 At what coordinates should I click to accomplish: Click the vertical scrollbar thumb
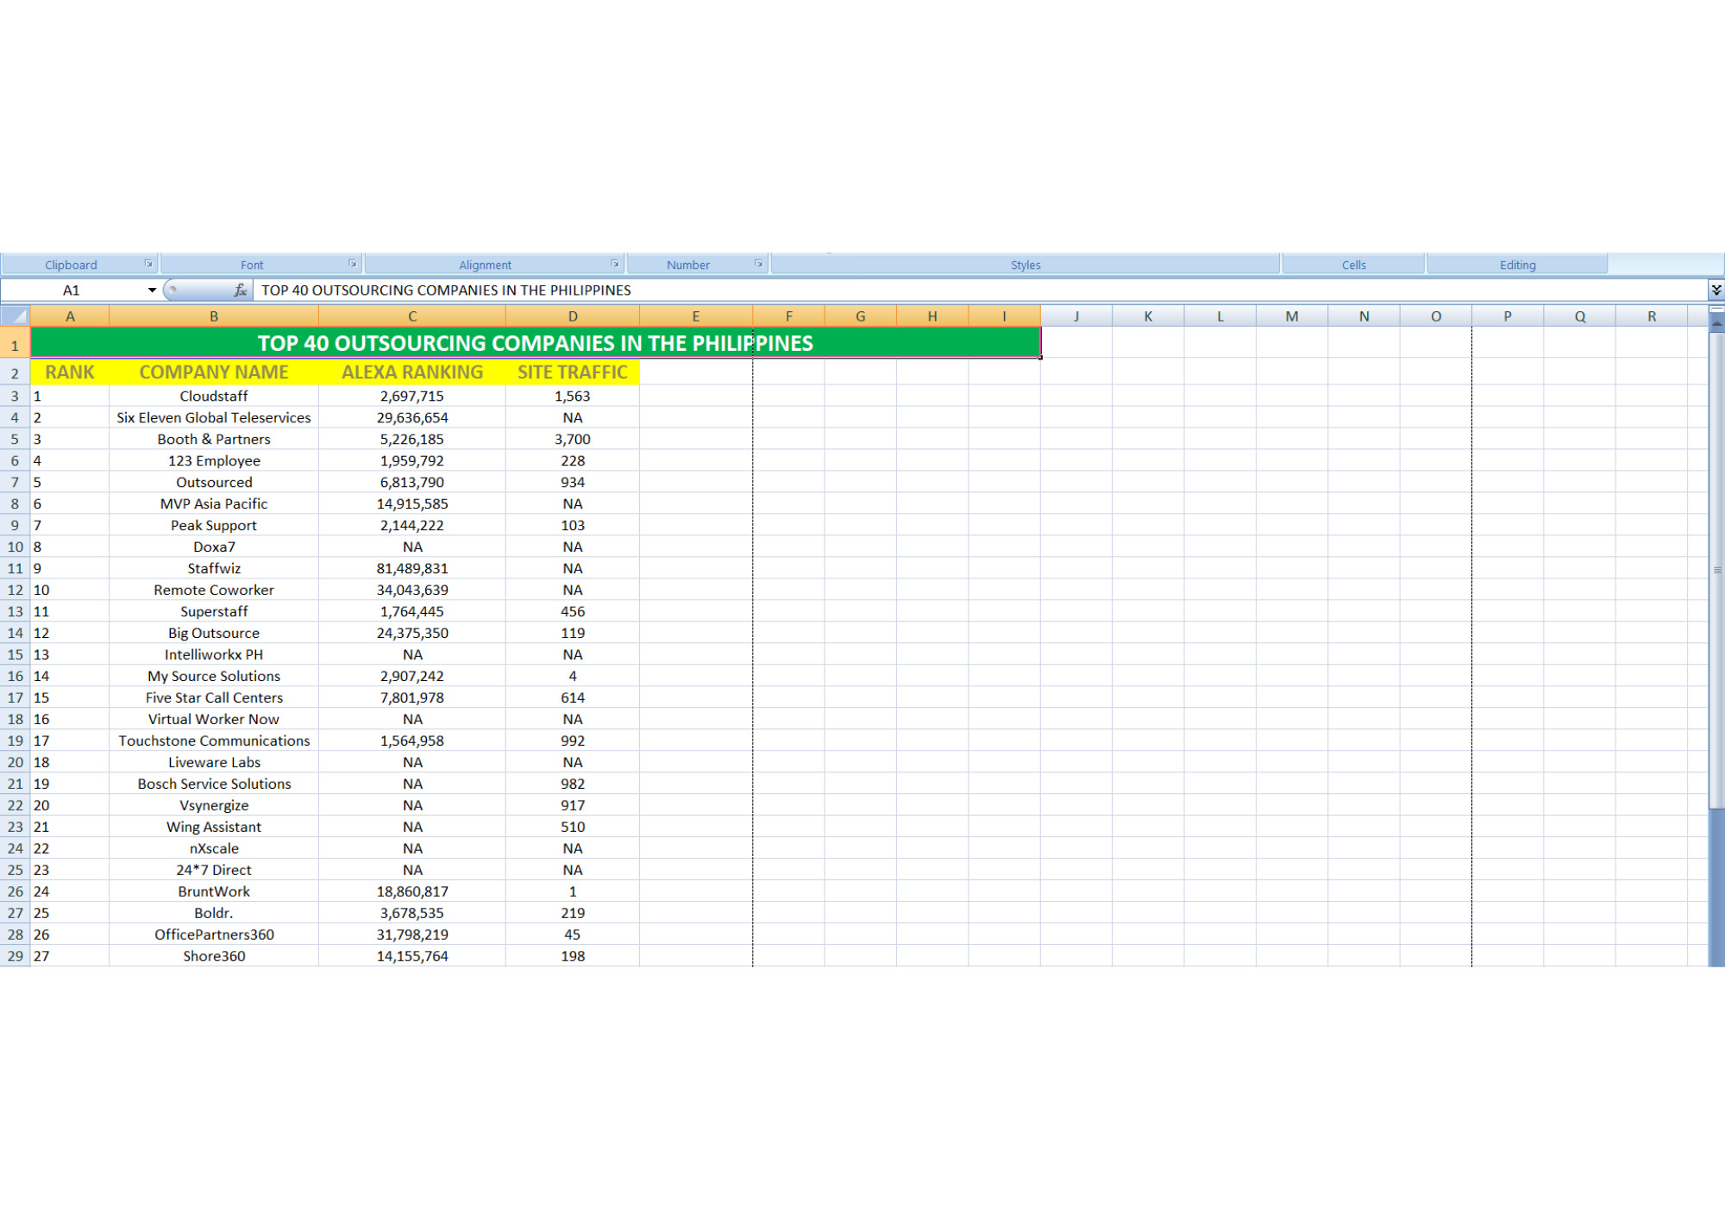[x=1716, y=569]
